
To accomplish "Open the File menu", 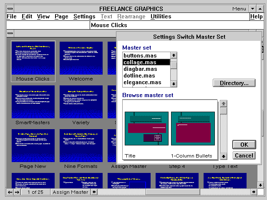I will [12, 17].
